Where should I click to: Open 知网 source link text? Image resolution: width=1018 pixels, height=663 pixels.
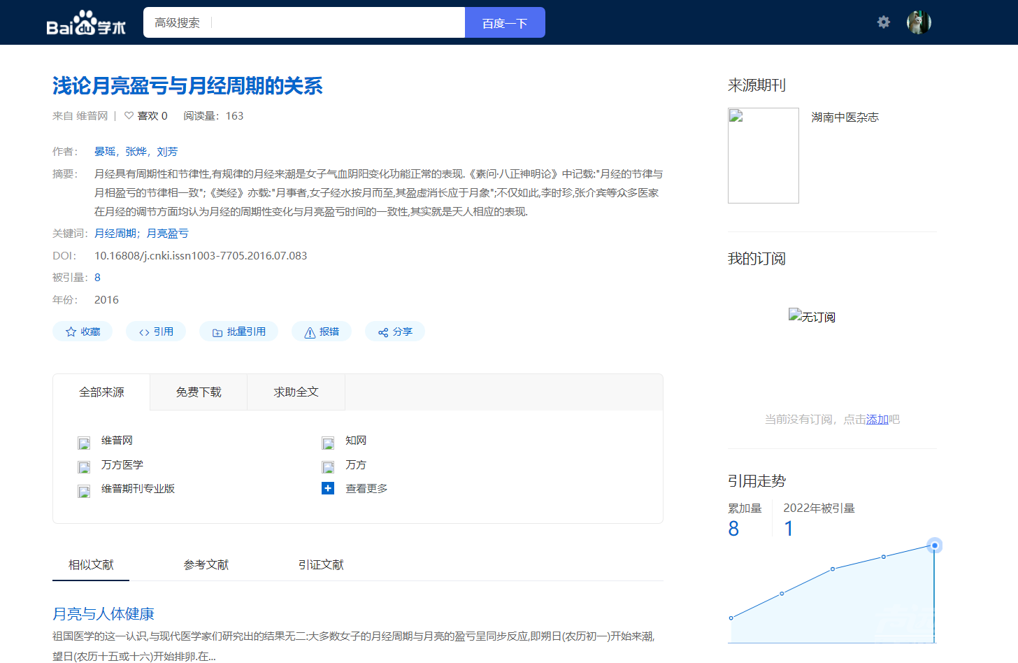pyautogui.click(x=356, y=441)
